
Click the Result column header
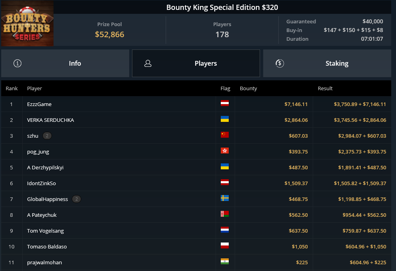click(x=325, y=89)
